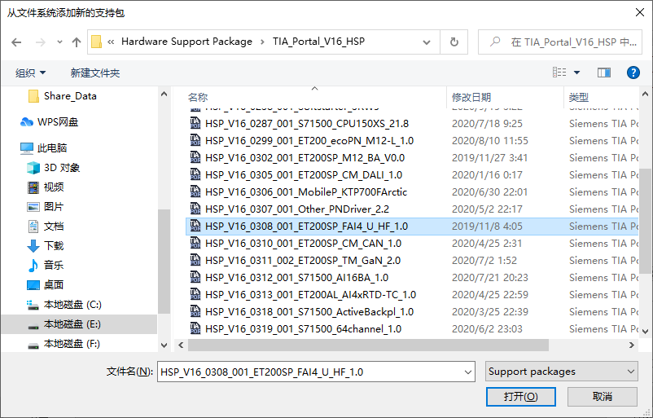Viewport: 653px width, 418px height.
Task: Click horizontal scrollbar left arrow
Action: click(x=181, y=345)
